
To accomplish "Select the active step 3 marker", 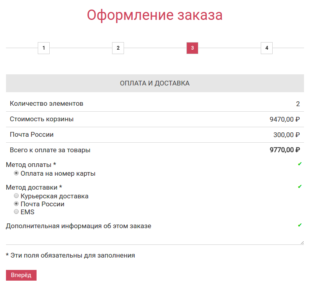I will click(192, 48).
